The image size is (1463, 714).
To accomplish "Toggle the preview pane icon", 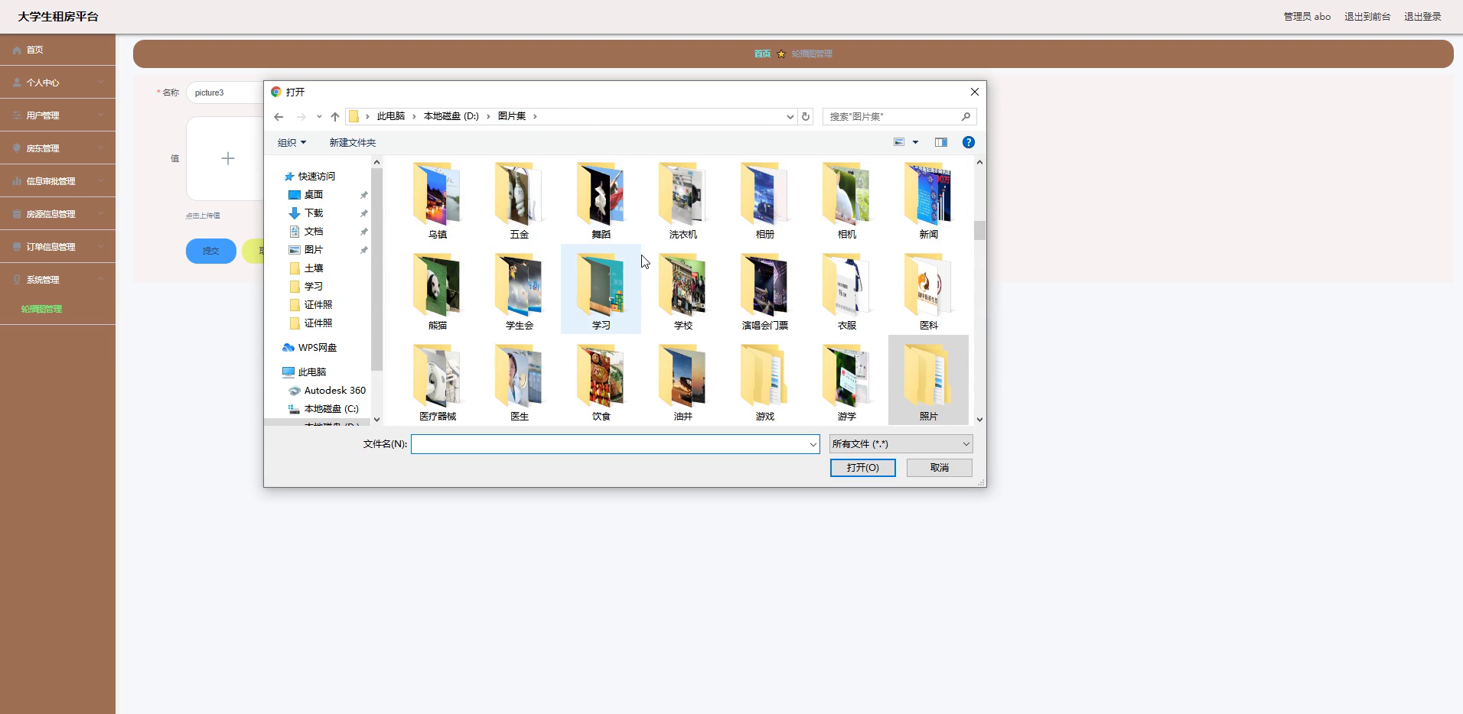I will tap(941, 142).
